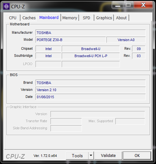
Task: Click the OK button
Action: click(137, 156)
